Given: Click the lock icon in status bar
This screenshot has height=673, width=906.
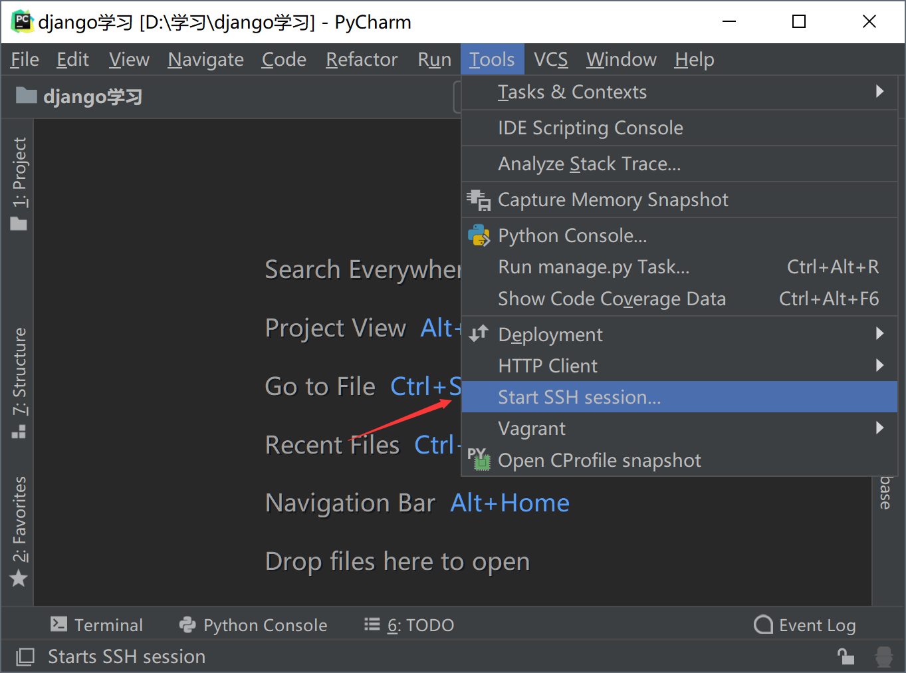Looking at the screenshot, I should pyautogui.click(x=846, y=657).
